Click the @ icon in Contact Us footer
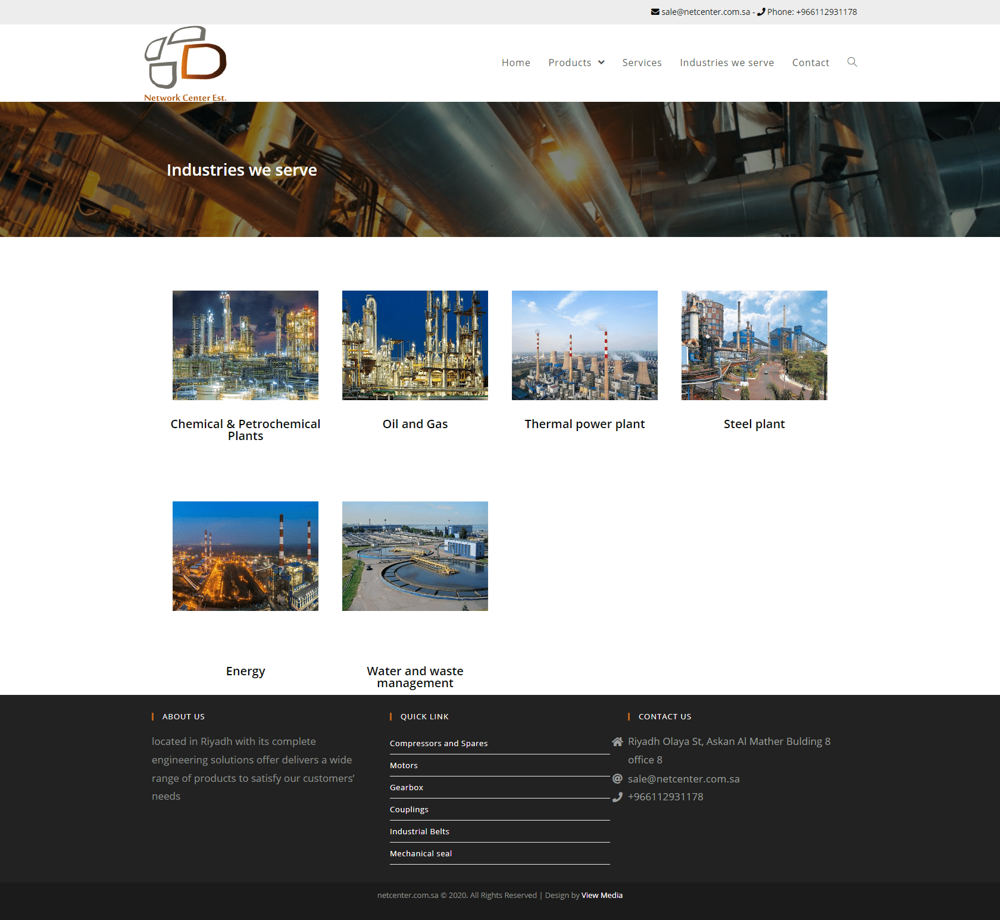1000x920 pixels. (x=617, y=779)
